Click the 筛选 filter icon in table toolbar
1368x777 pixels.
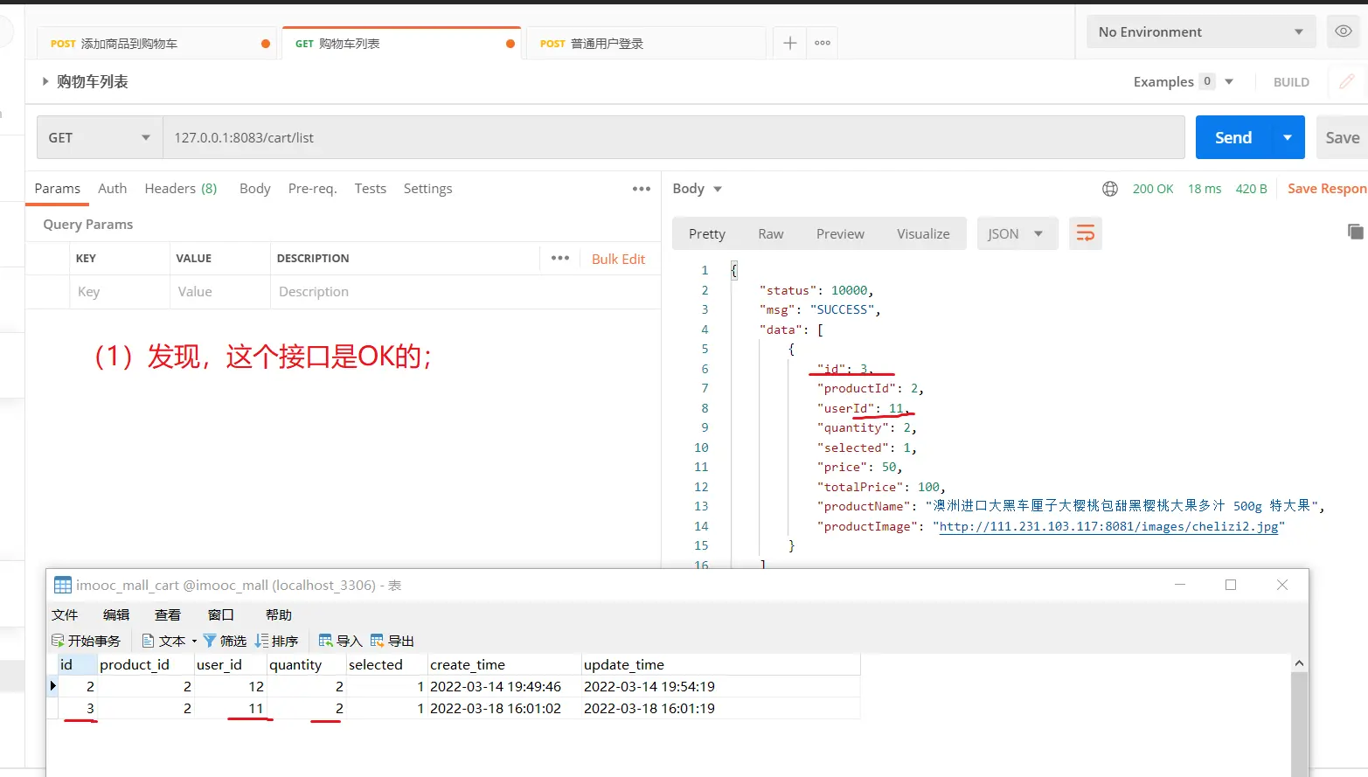pos(210,641)
